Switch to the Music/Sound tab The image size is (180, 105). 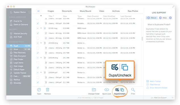pyautogui.click(x=85, y=11)
